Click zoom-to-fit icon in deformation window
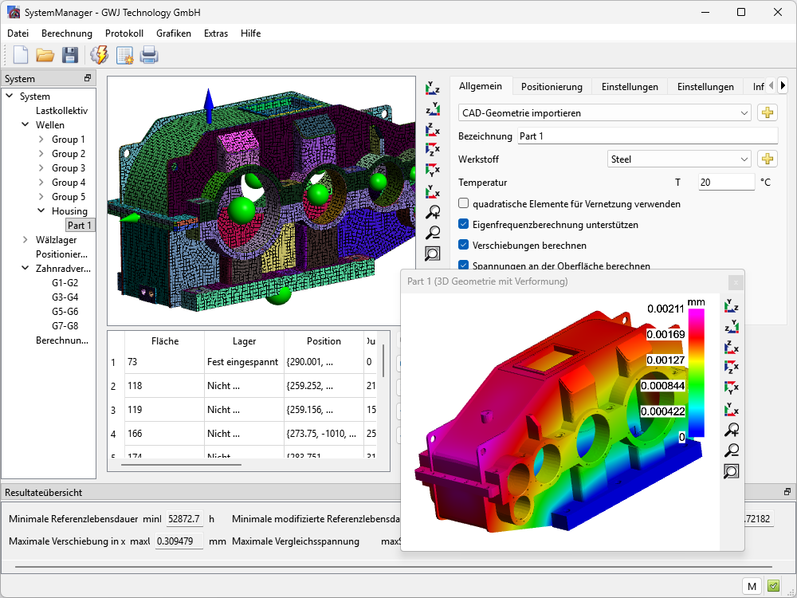The height and width of the screenshot is (598, 797). tap(731, 471)
